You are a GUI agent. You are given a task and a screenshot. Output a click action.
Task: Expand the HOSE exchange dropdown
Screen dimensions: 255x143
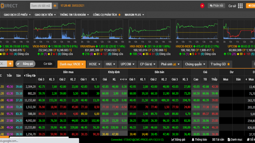94,64
